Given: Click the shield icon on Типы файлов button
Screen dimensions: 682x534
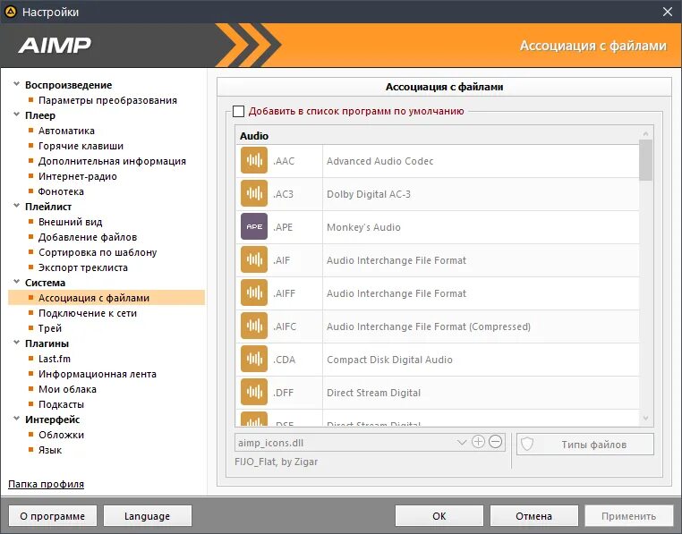Looking at the screenshot, I should click(527, 444).
